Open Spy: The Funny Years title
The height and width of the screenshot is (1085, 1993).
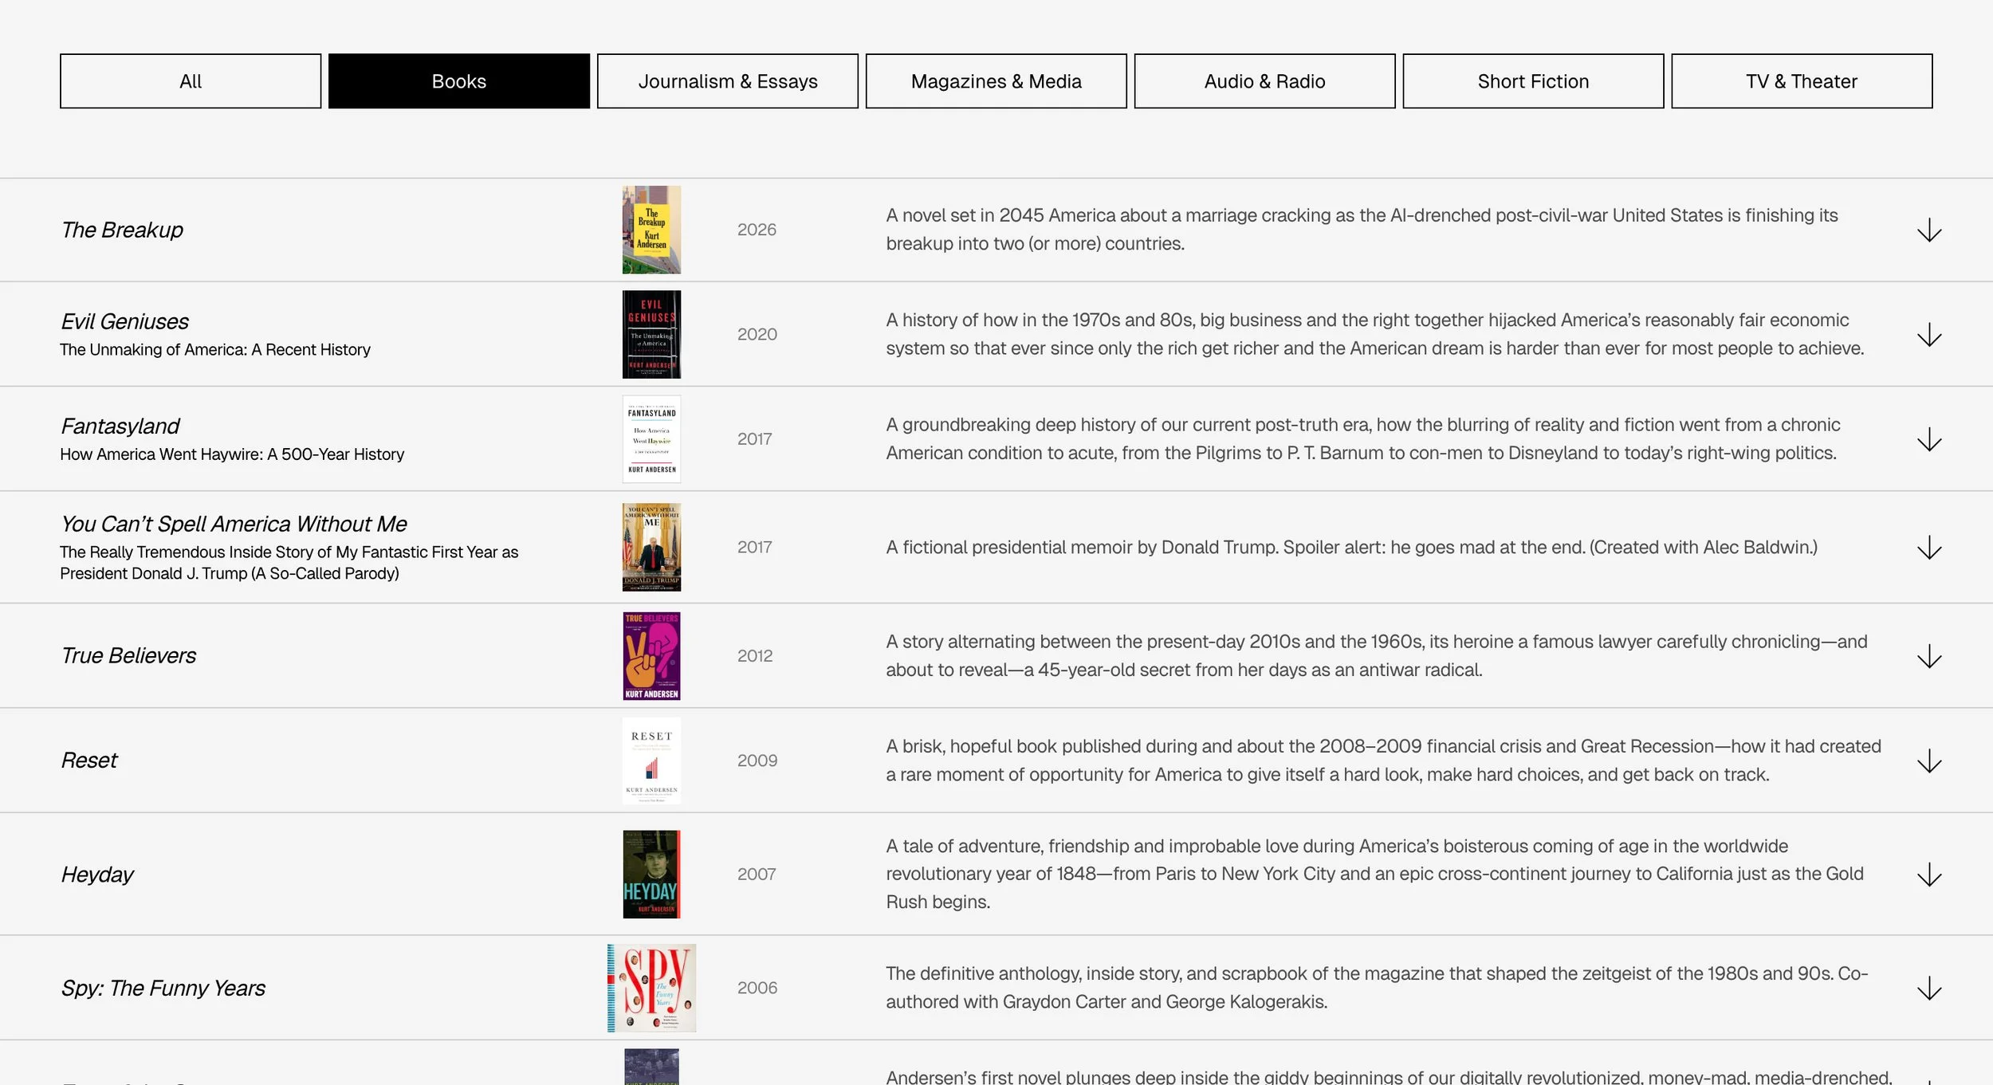tap(163, 988)
